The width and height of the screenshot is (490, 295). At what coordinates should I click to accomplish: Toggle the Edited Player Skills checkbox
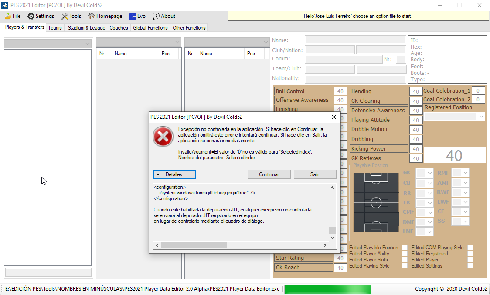(405, 260)
